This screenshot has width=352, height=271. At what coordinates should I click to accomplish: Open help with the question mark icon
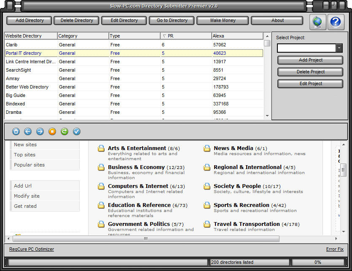click(336, 22)
